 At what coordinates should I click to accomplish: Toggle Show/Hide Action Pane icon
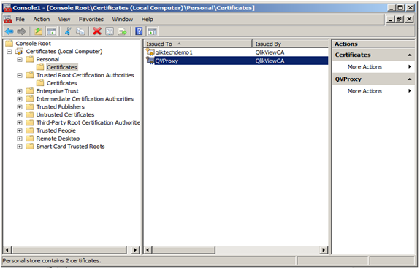(x=152, y=31)
